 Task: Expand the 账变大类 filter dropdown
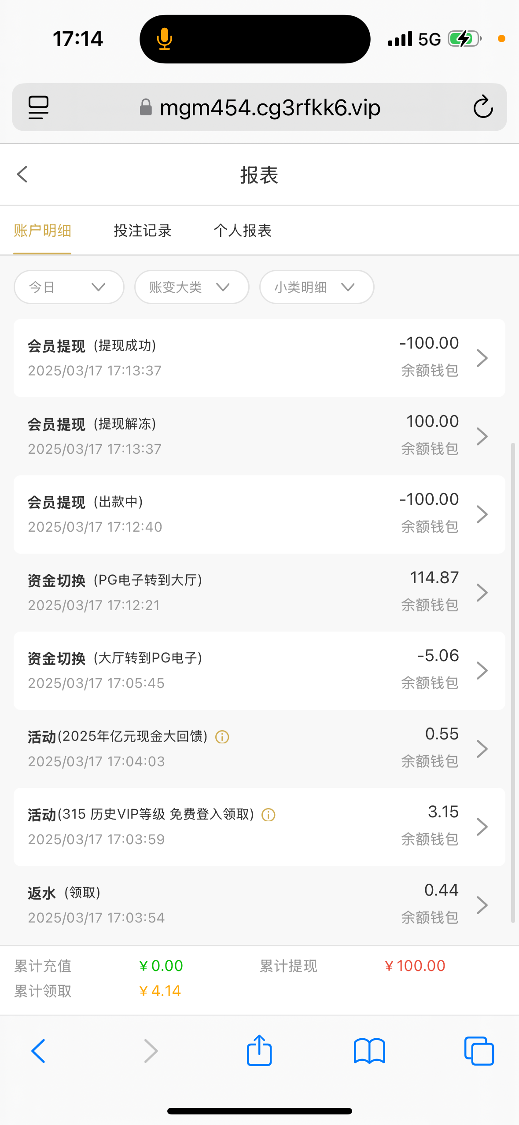coord(191,287)
